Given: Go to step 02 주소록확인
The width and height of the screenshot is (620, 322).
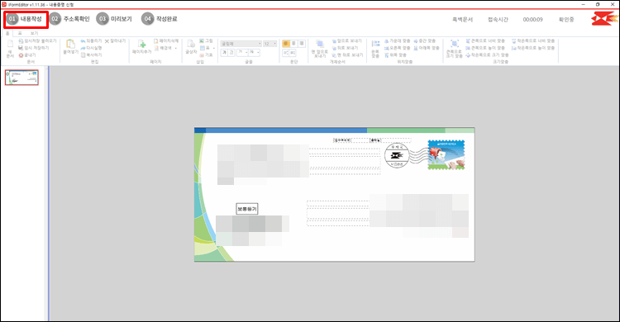Looking at the screenshot, I should click(69, 19).
